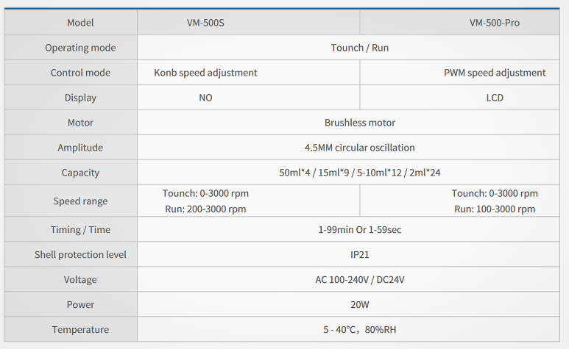Click the Run: 100-3000 rpm value

tap(495, 209)
